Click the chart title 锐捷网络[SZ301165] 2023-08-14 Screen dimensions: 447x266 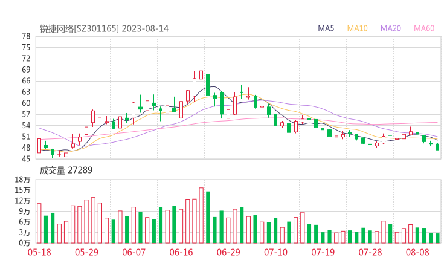104,28
